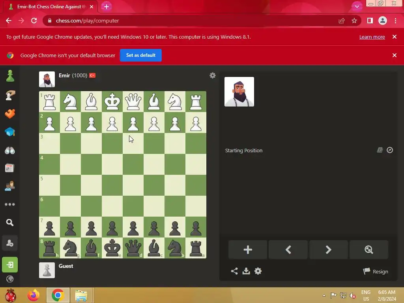This screenshot has width=404, height=303.
Task: Toggle Chrome side panel icon
Action: point(370,21)
